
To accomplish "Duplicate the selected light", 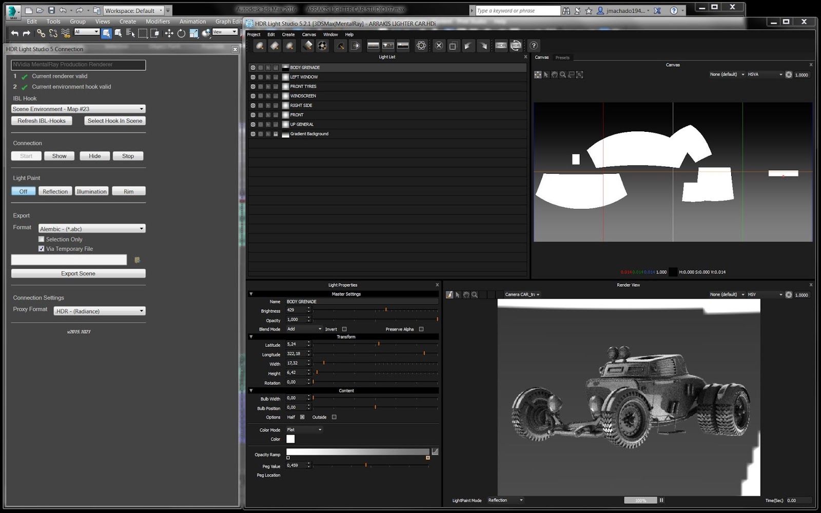I will (453, 46).
